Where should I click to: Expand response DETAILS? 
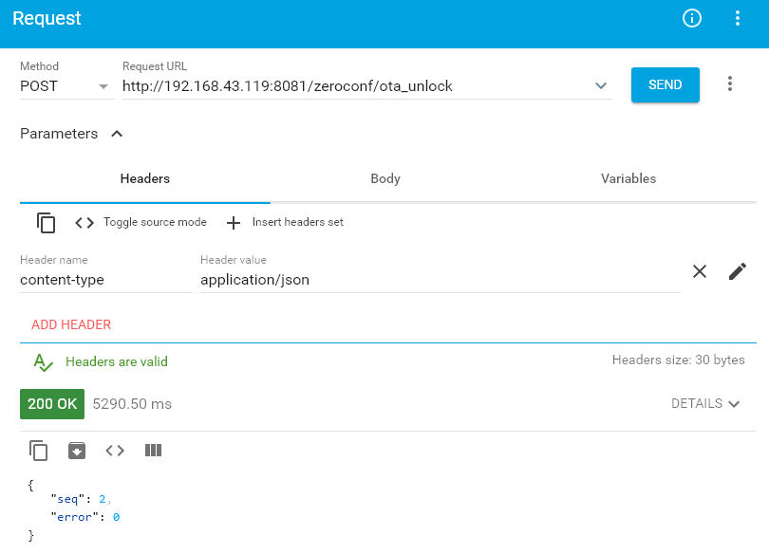[705, 404]
